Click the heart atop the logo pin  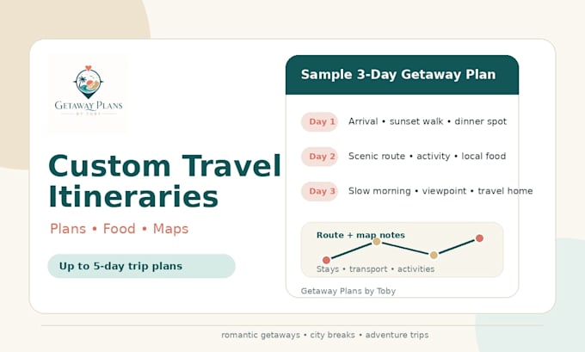click(88, 68)
